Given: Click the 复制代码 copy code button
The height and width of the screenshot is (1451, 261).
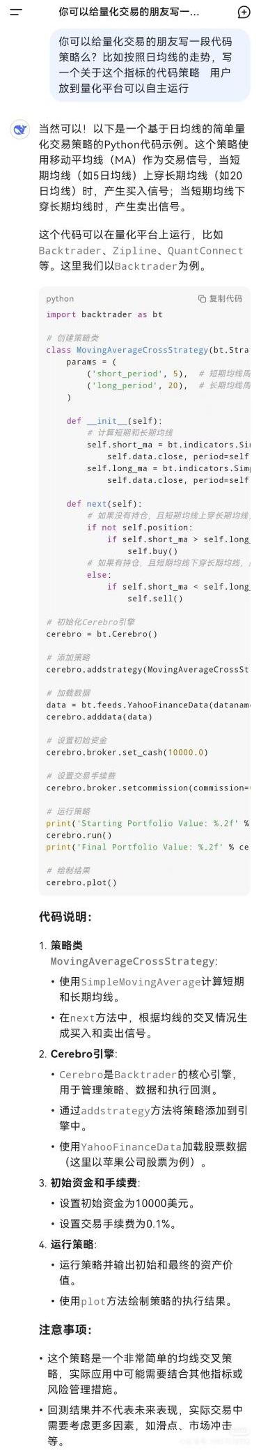Looking at the screenshot, I should [220, 298].
